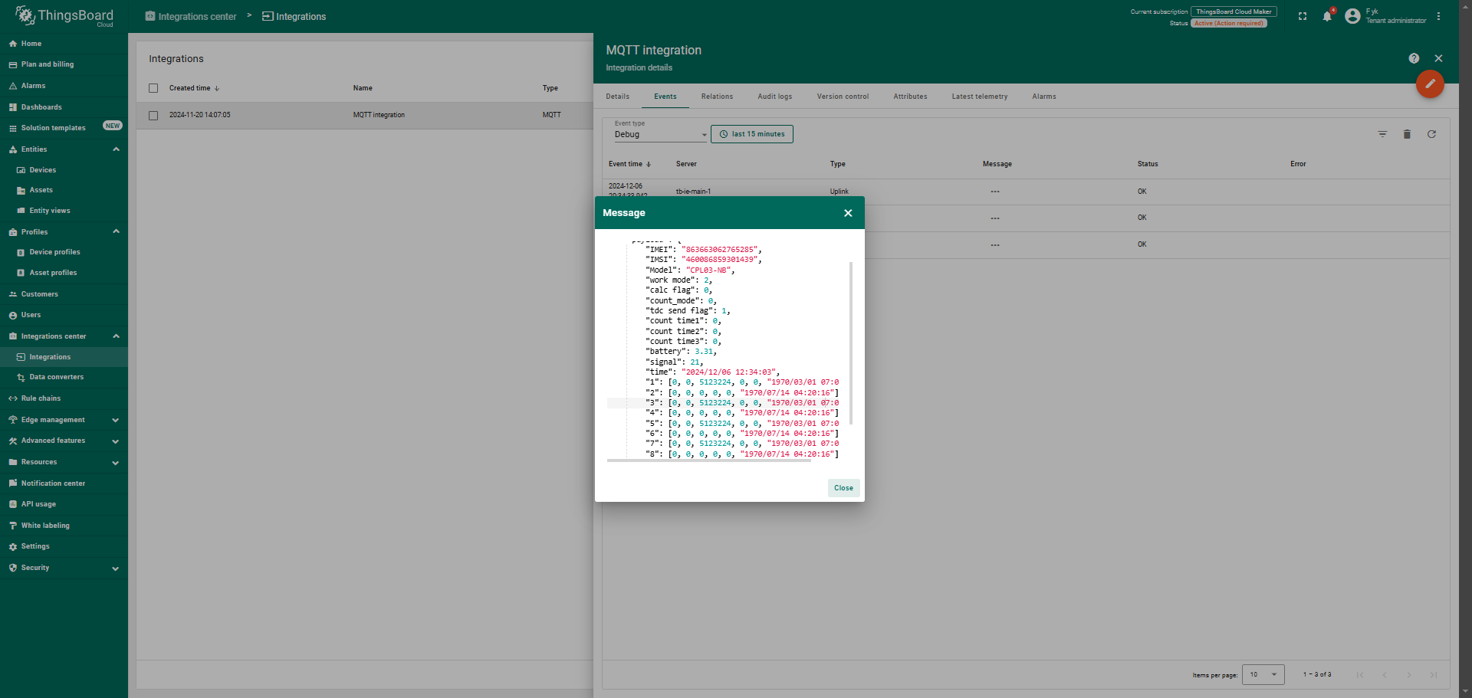1472x698 pixels.
Task: Click message vertical scrollbar
Action: pos(851,343)
